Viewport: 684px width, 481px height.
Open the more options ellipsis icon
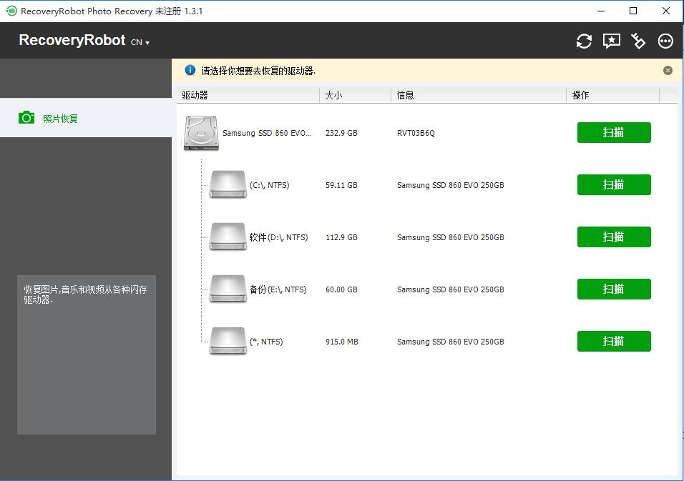click(665, 41)
